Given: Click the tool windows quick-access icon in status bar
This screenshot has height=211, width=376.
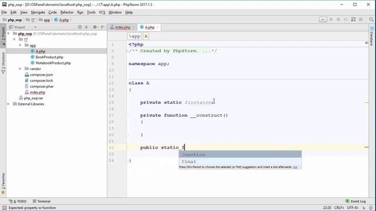Looking at the screenshot, I should 4,208.
